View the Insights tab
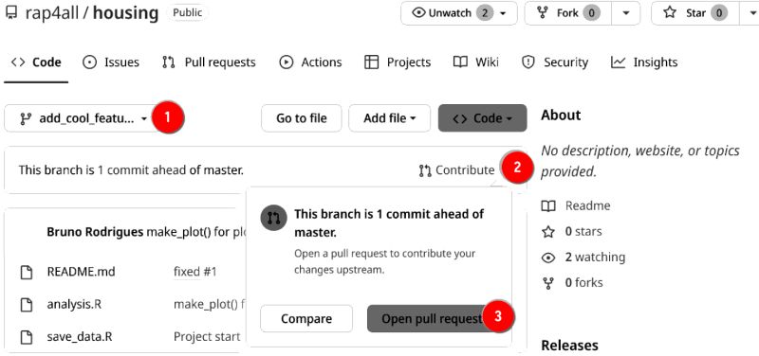The height and width of the screenshot is (356, 759). (644, 62)
